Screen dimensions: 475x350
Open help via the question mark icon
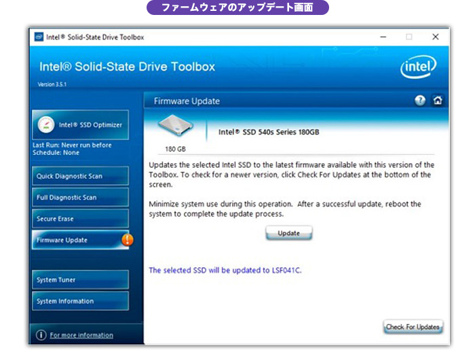tap(420, 101)
